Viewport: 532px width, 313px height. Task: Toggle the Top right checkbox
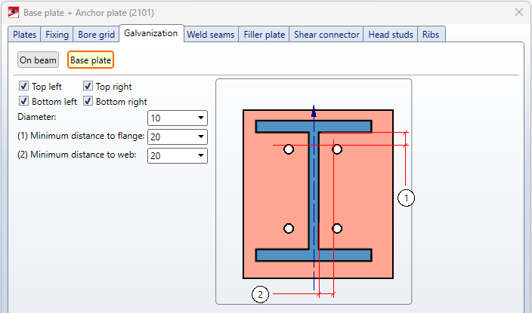coord(88,86)
